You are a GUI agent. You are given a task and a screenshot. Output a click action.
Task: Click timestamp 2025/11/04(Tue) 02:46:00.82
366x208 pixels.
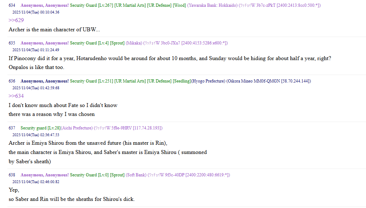click(36, 182)
